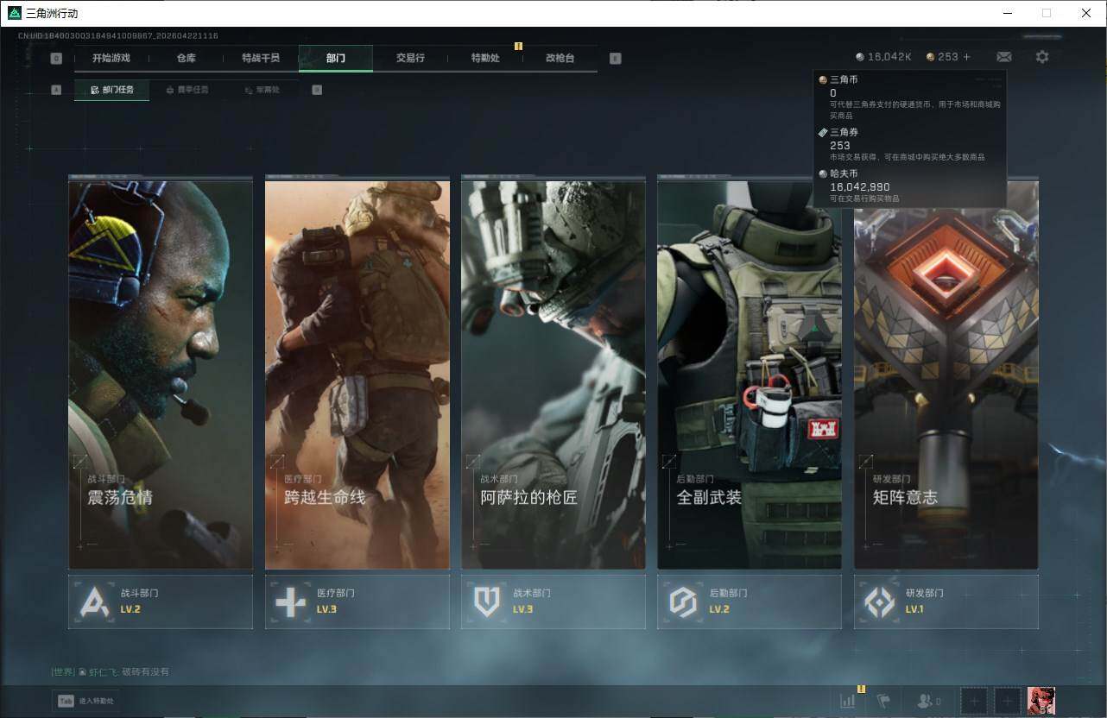Click the player avatar portrait
Image resolution: width=1107 pixels, height=718 pixels.
click(x=1041, y=701)
